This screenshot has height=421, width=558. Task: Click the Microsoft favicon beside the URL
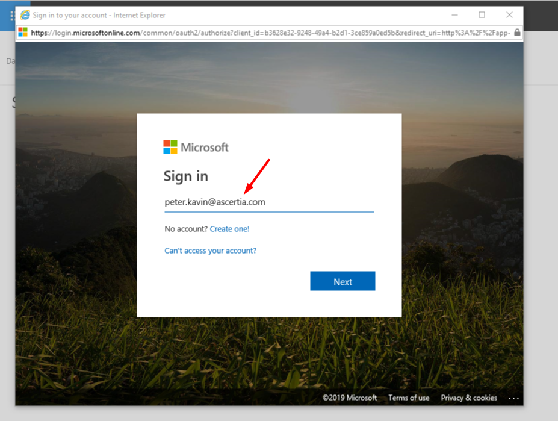[x=23, y=33]
